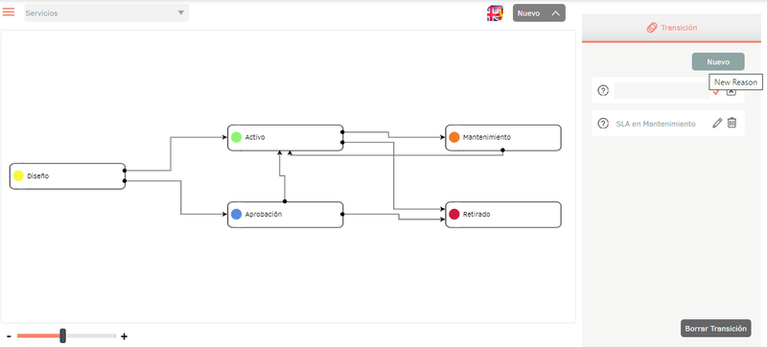Click Nuevo button in Transición panel
767x347 pixels.
point(717,62)
